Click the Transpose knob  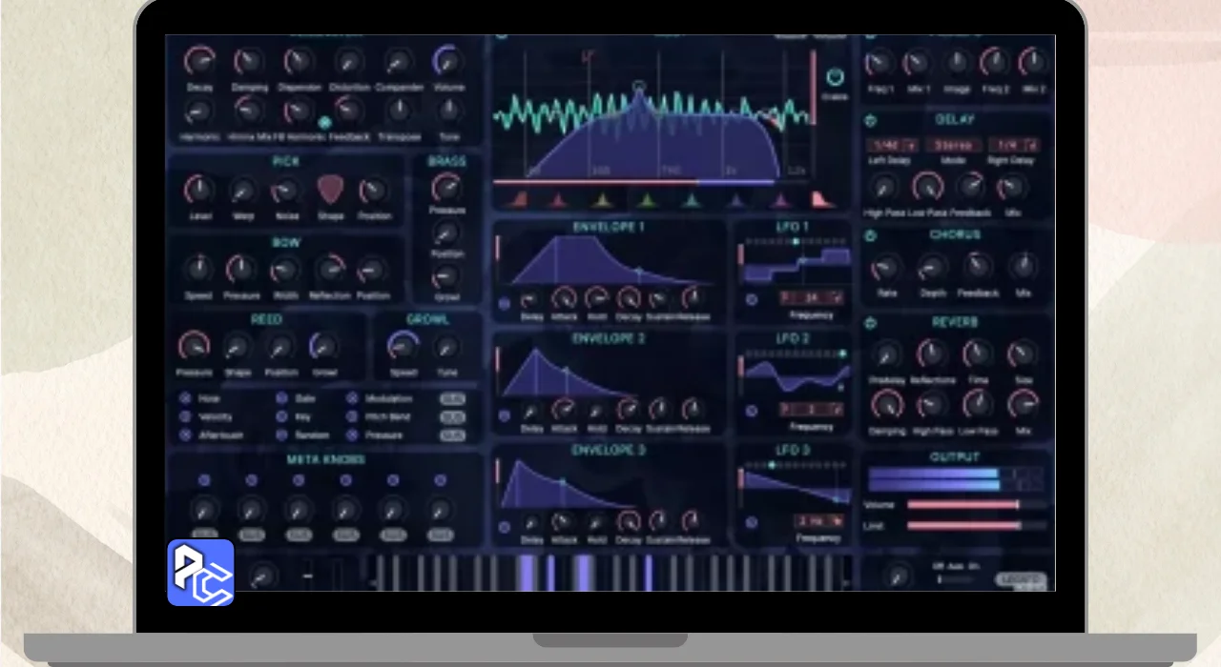[x=398, y=111]
